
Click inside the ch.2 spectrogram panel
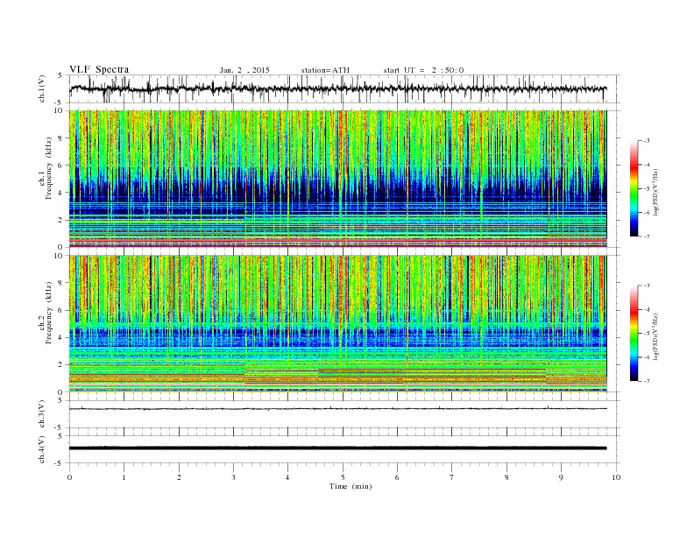click(338, 324)
